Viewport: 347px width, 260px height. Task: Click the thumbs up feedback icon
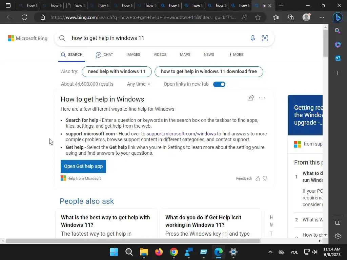258,179
